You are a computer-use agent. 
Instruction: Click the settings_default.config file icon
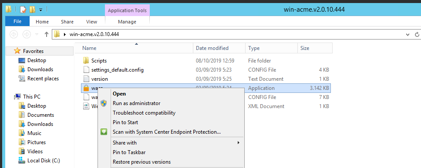click(x=86, y=70)
